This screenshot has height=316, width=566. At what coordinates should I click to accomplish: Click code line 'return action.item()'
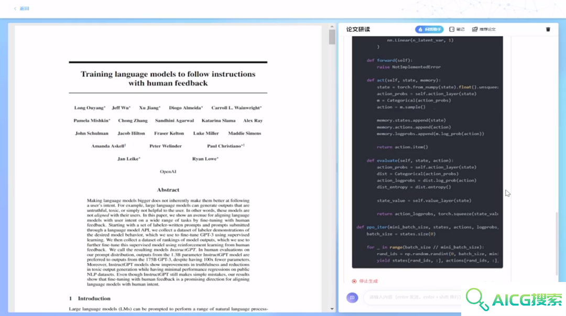tap(402, 147)
